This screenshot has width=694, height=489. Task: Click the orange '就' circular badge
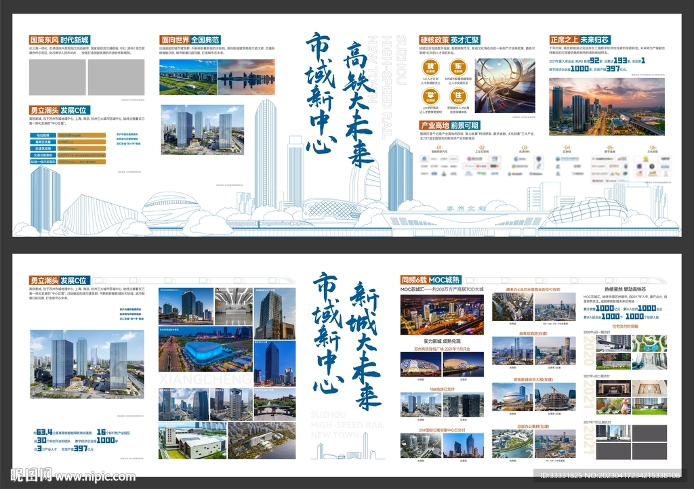tap(430, 68)
